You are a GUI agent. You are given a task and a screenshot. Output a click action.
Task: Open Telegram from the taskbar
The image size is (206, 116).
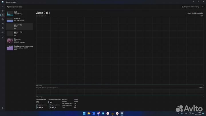pyautogui.click(x=103, y=114)
